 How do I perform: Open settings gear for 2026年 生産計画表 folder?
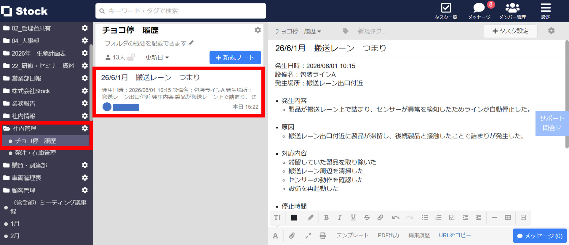(85, 53)
